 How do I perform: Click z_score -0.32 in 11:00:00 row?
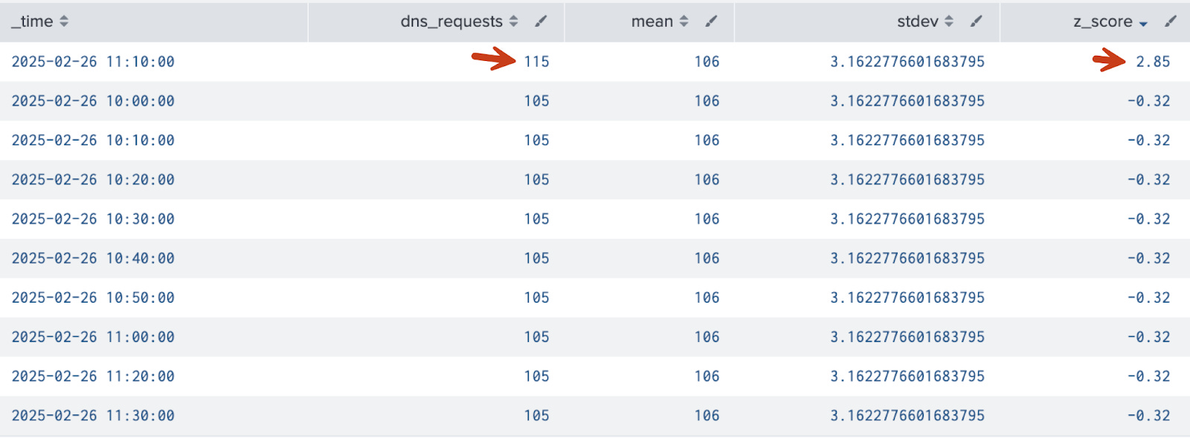1148,338
